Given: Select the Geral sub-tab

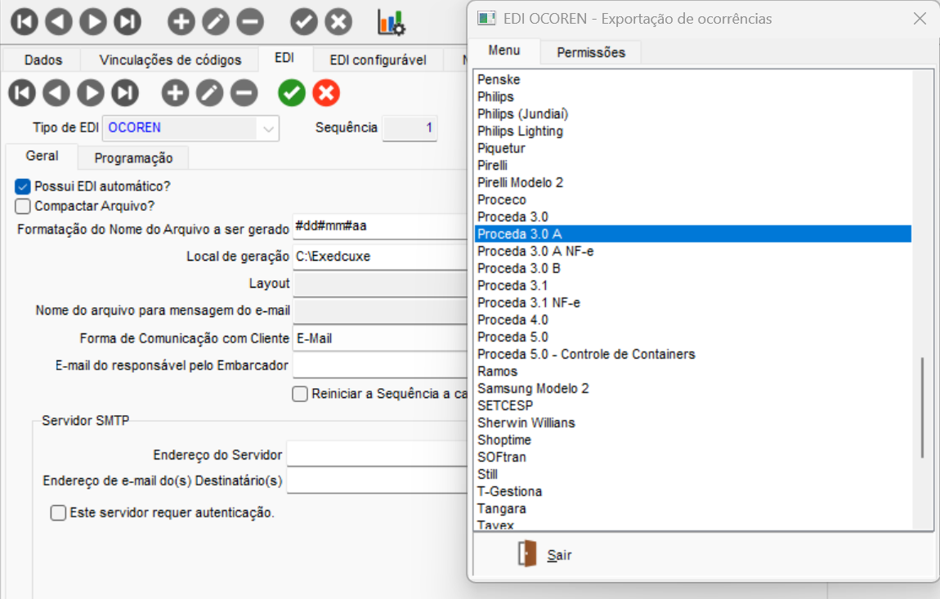Looking at the screenshot, I should tap(42, 156).
